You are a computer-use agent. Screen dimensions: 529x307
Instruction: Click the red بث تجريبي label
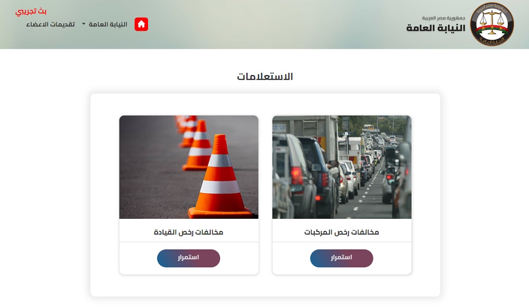coord(31,12)
